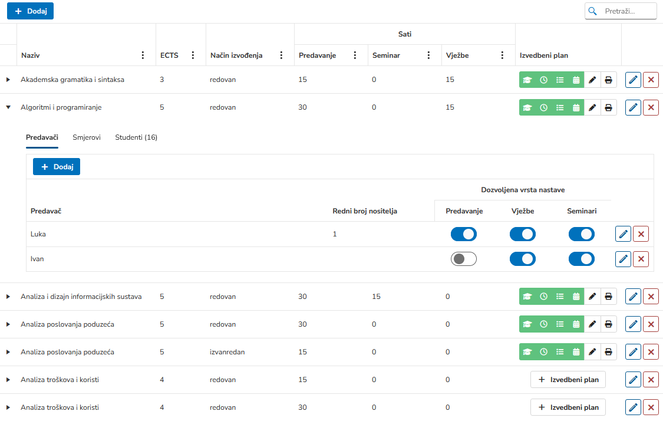This screenshot has width=663, height=421.
Task: Turn off Seminari toggle for Ivan
Action: (581, 259)
